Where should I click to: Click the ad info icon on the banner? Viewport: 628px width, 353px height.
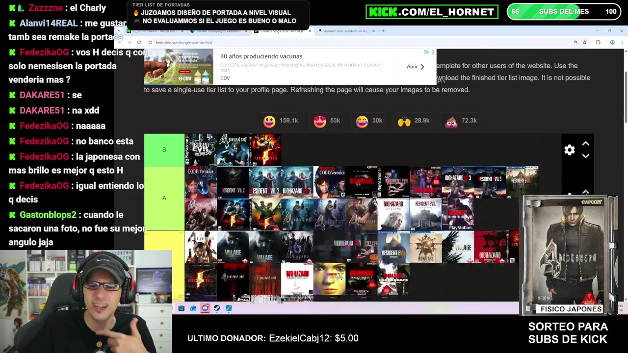click(426, 52)
